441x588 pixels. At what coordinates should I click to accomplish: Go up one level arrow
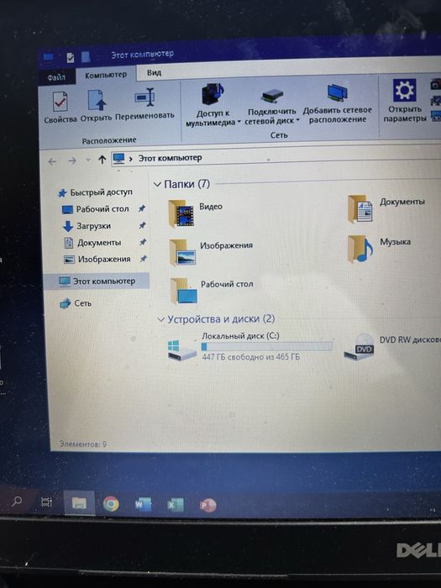(102, 160)
